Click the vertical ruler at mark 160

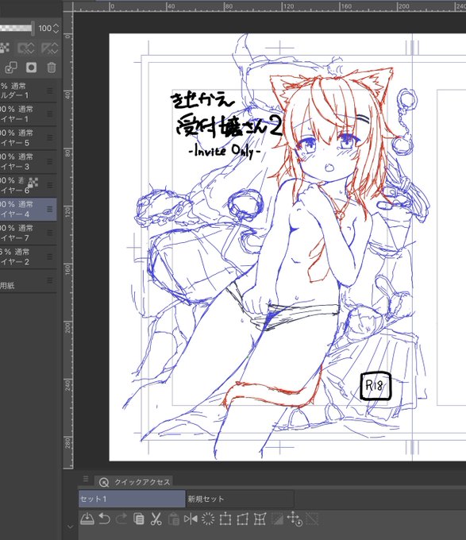68,269
